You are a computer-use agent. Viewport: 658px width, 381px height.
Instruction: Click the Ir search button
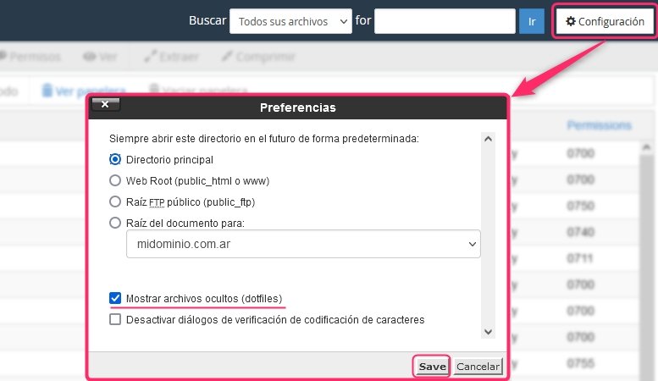[532, 21]
